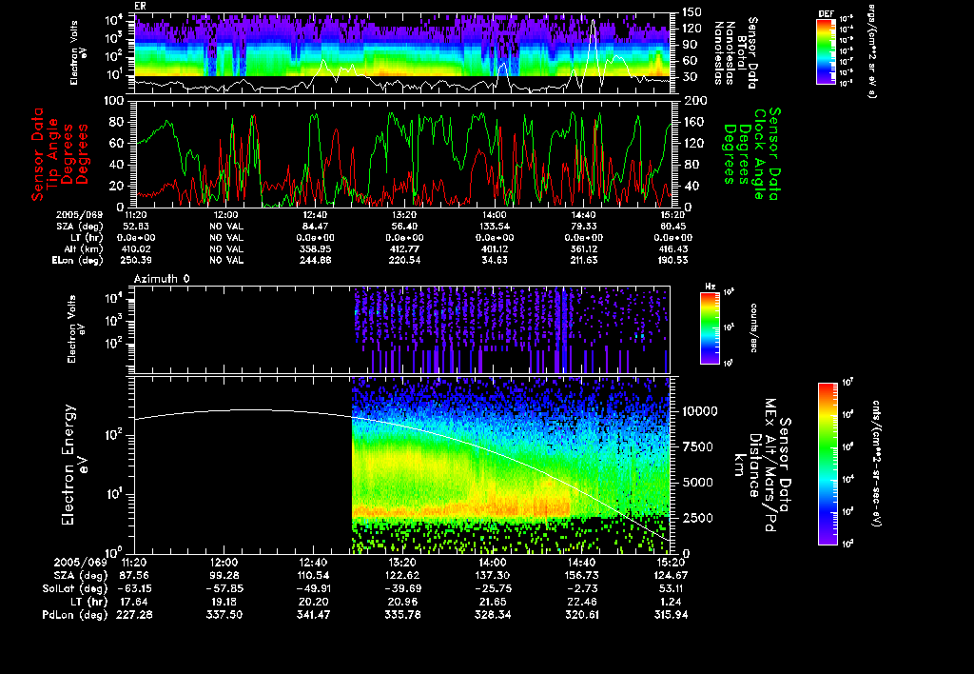Click SZA value "52.83"

136,227
